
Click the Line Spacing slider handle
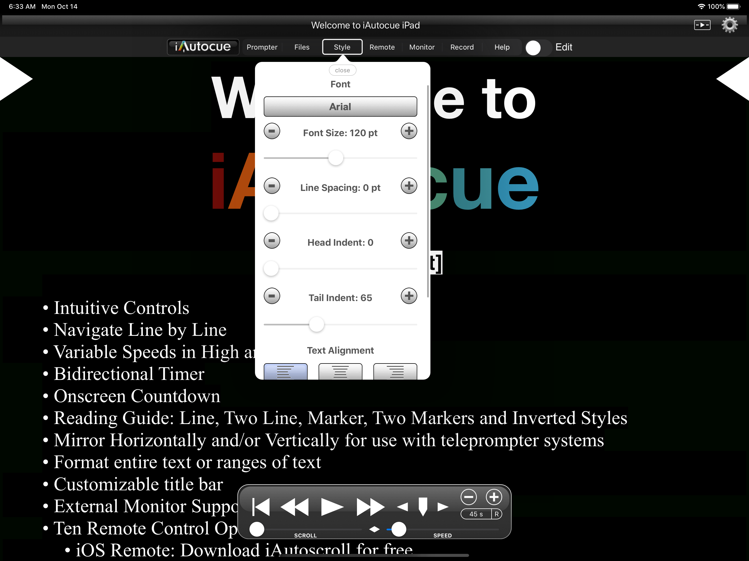tap(271, 213)
